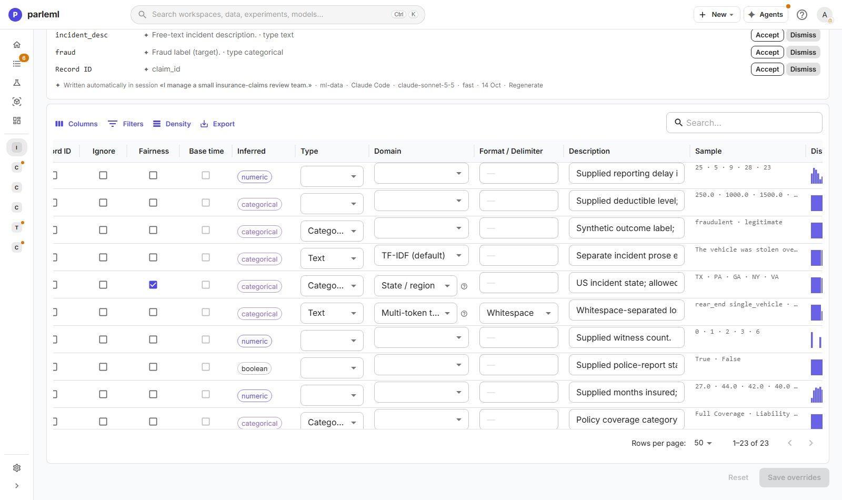Screen dimensions: 842x500
Task: Dismiss the fraud suggestion
Action: [803, 52]
